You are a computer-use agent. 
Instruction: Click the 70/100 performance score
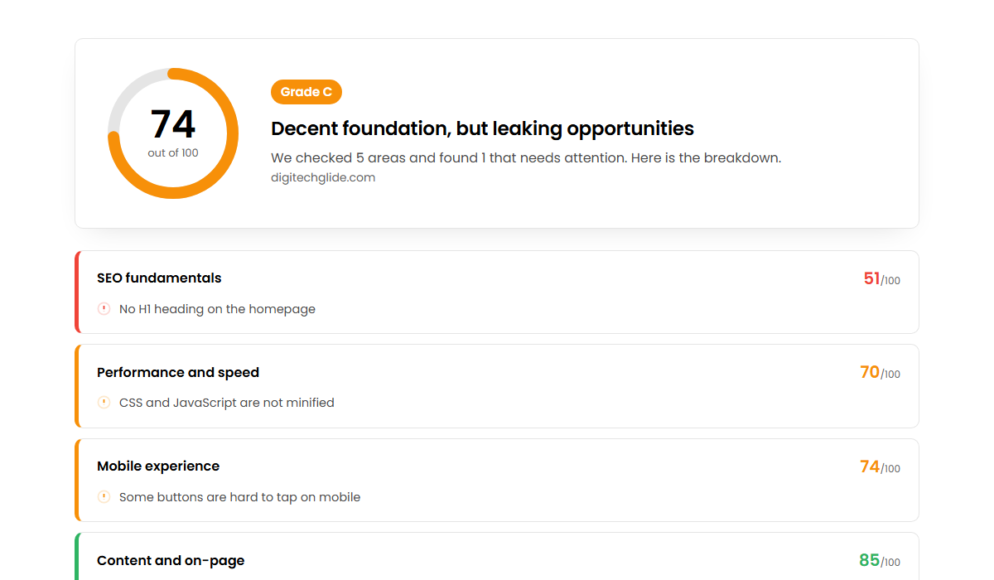pyautogui.click(x=880, y=373)
